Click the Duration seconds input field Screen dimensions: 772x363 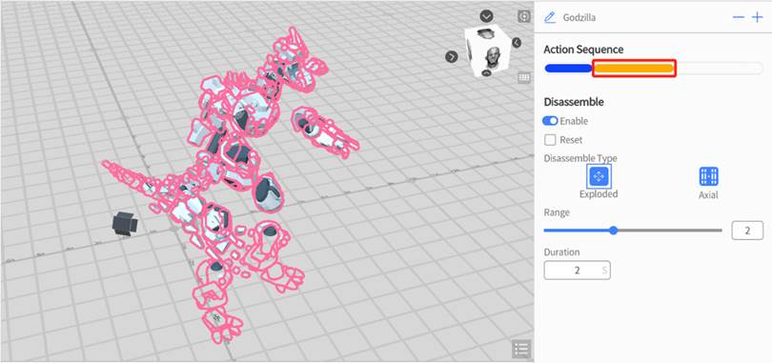(577, 270)
